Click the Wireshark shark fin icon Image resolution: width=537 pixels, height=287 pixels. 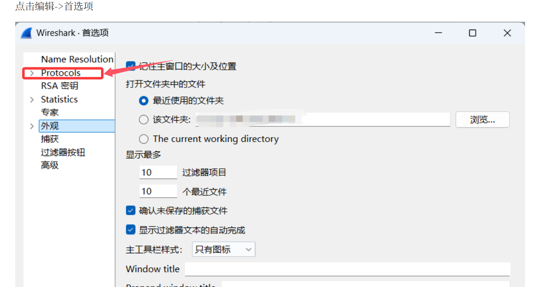click(26, 33)
